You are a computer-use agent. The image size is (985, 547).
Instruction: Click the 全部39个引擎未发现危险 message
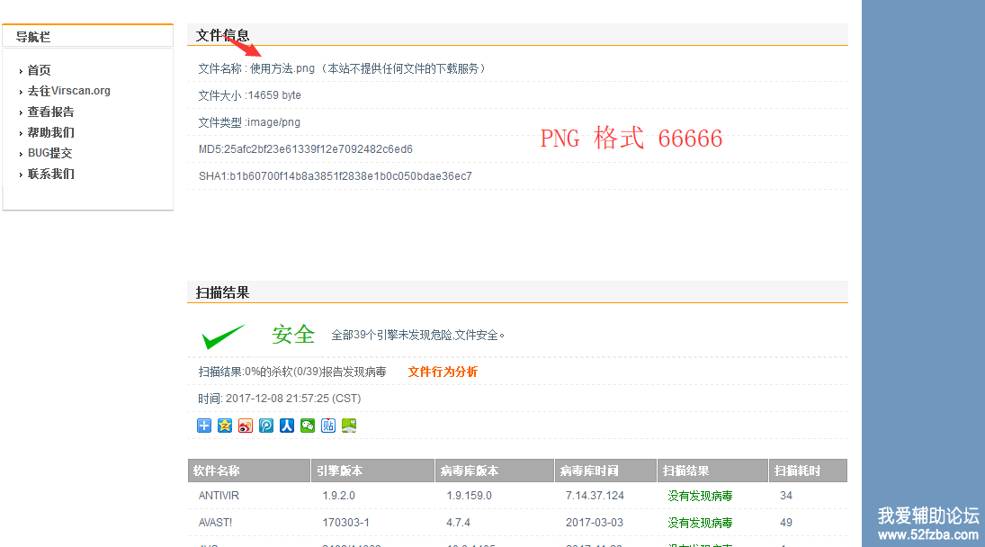pyautogui.click(x=417, y=336)
